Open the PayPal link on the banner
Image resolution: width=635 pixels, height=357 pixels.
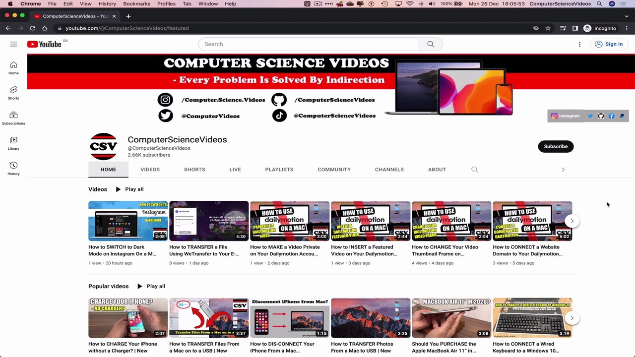click(x=622, y=116)
